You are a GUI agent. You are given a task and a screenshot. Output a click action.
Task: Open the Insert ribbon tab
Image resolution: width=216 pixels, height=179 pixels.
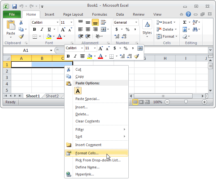[49, 14]
